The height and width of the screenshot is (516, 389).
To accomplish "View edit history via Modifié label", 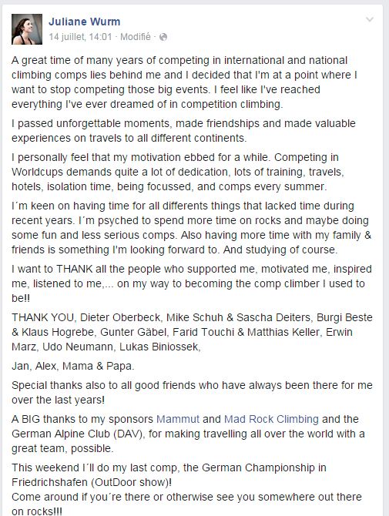I will click(x=136, y=37).
